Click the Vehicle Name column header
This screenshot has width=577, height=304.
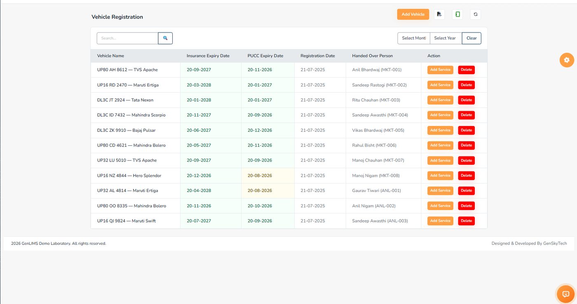[110, 56]
